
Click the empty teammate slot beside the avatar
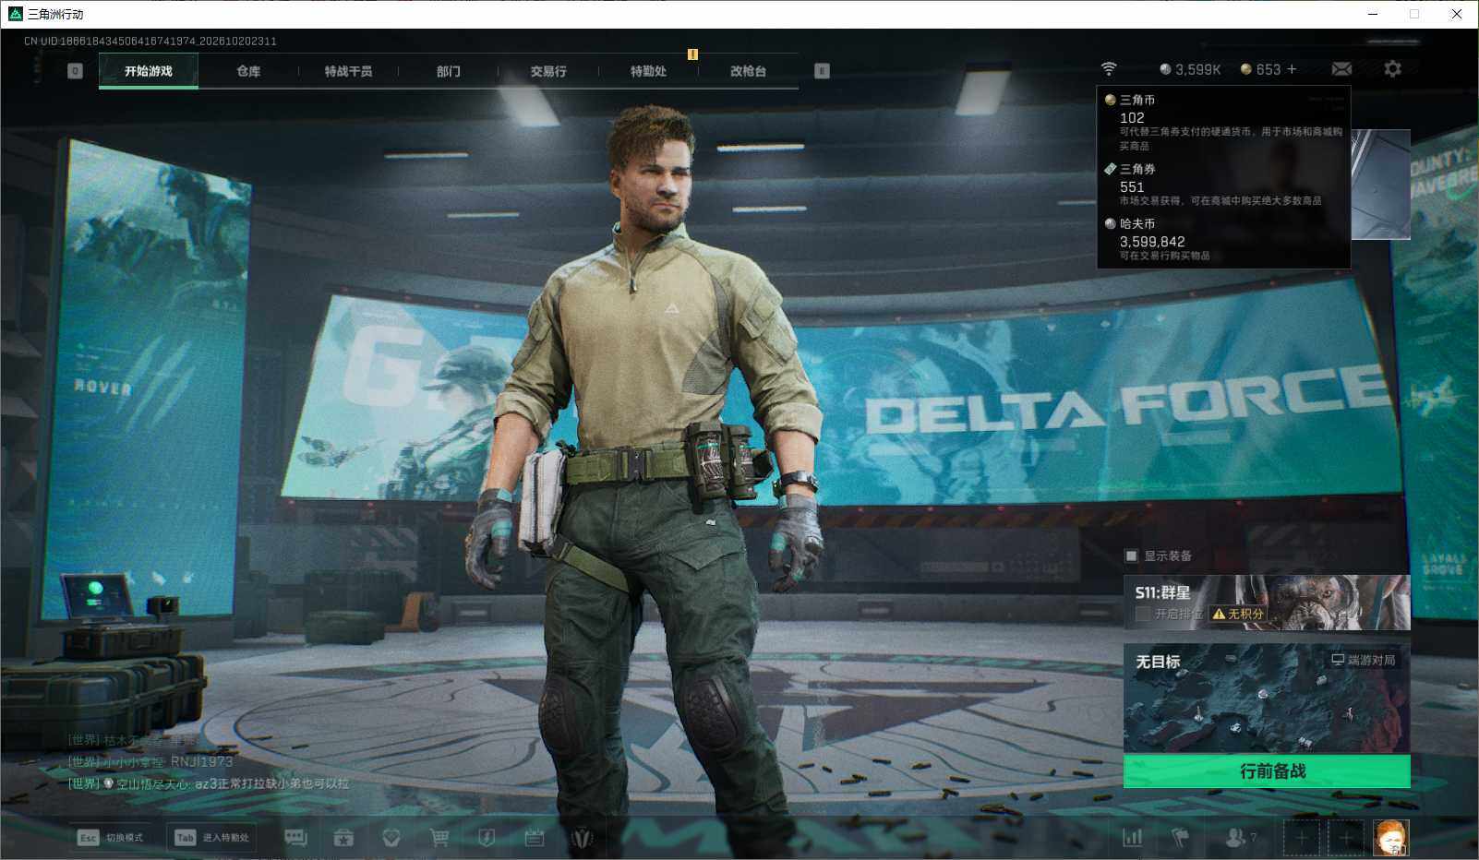[1345, 837]
